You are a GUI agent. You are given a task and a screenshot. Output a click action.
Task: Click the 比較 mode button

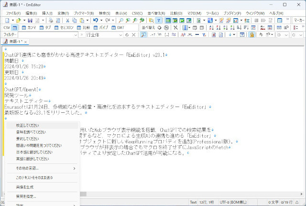tap(83, 28)
